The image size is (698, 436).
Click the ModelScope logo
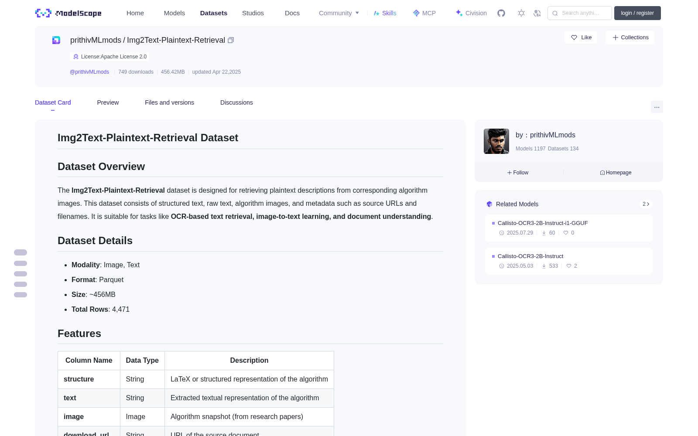(x=68, y=13)
